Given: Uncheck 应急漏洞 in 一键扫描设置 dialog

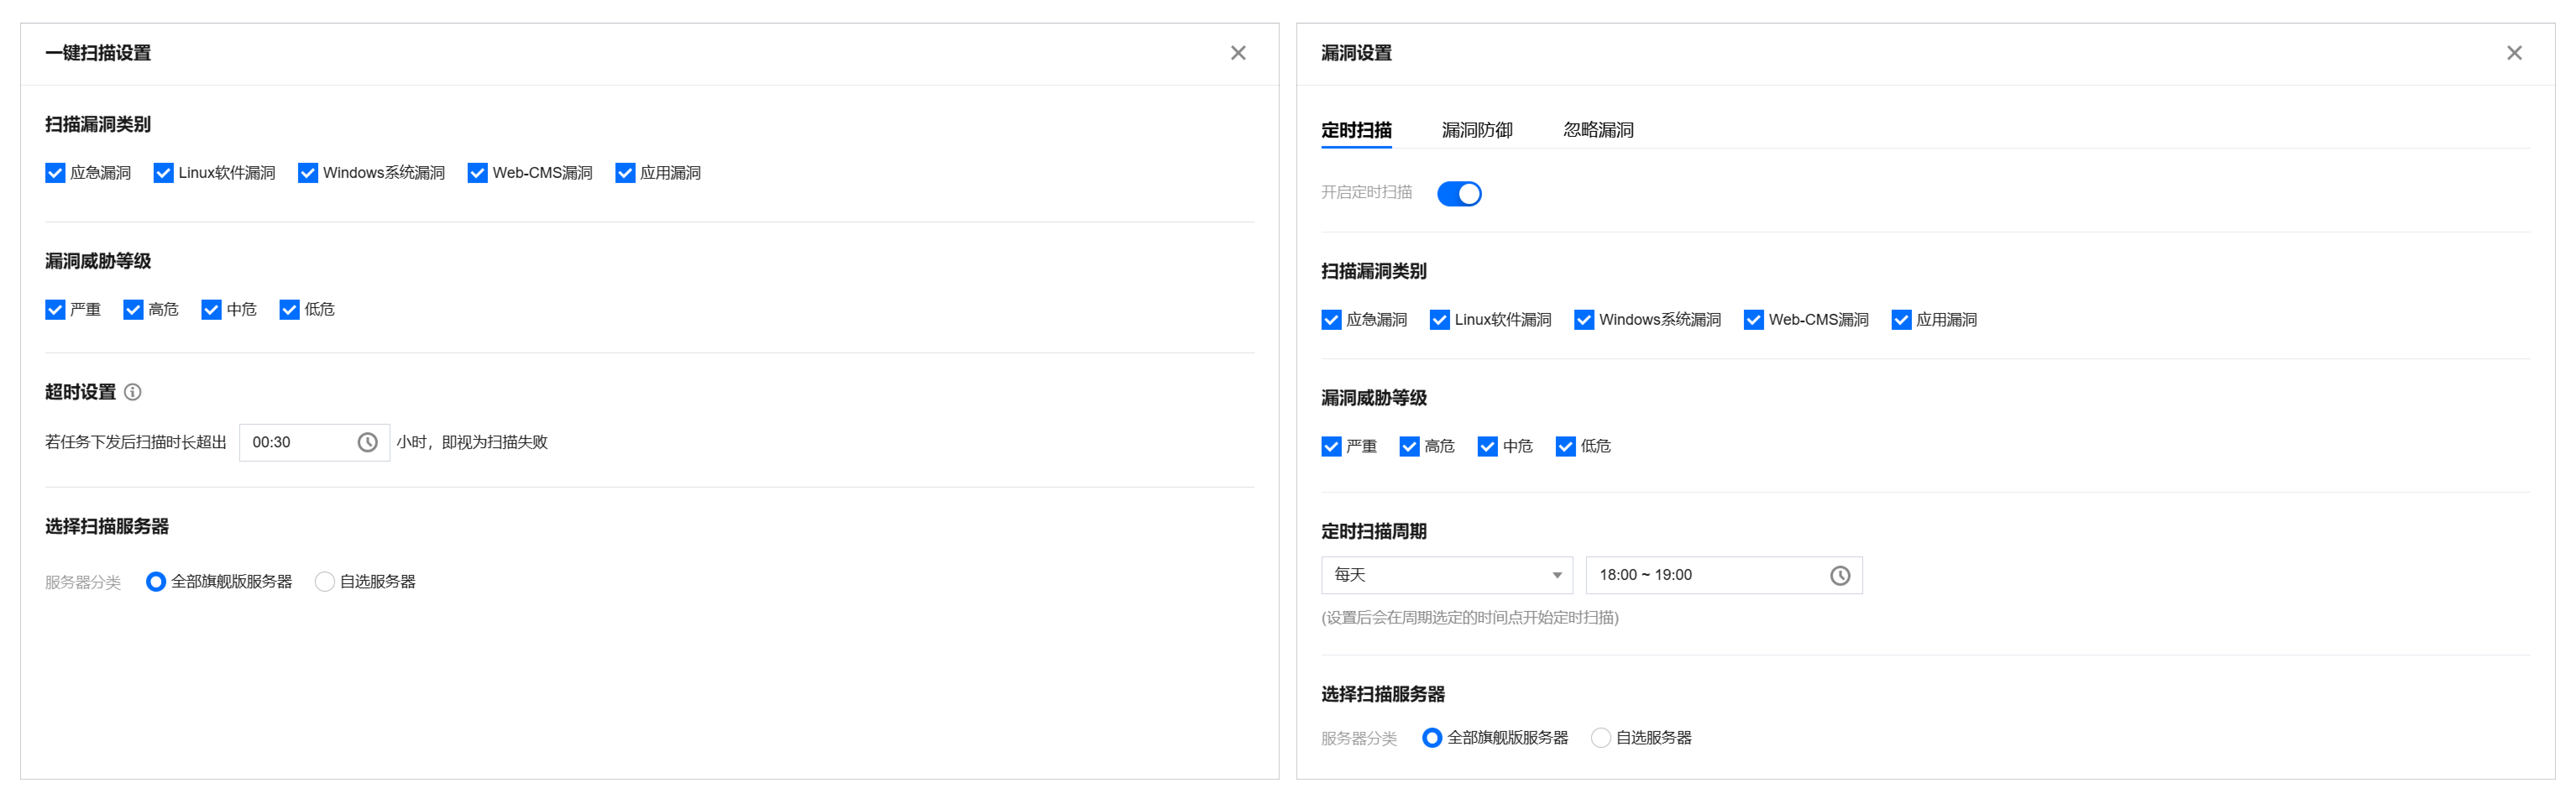Looking at the screenshot, I should 55,173.
